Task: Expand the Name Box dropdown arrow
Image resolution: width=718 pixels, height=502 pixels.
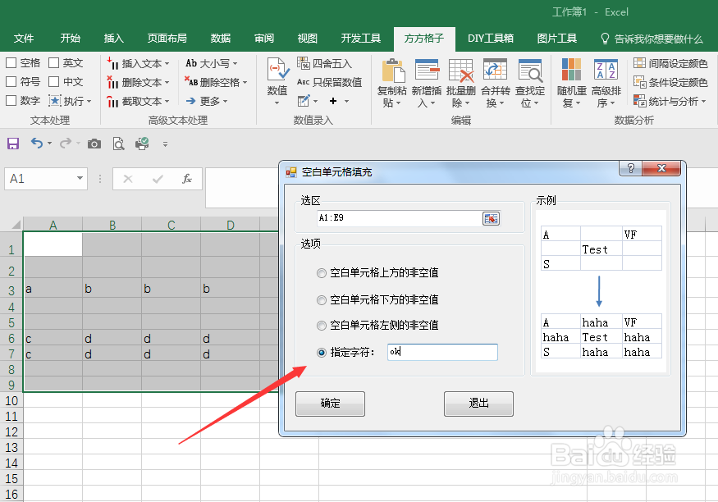Action: pyautogui.click(x=80, y=178)
